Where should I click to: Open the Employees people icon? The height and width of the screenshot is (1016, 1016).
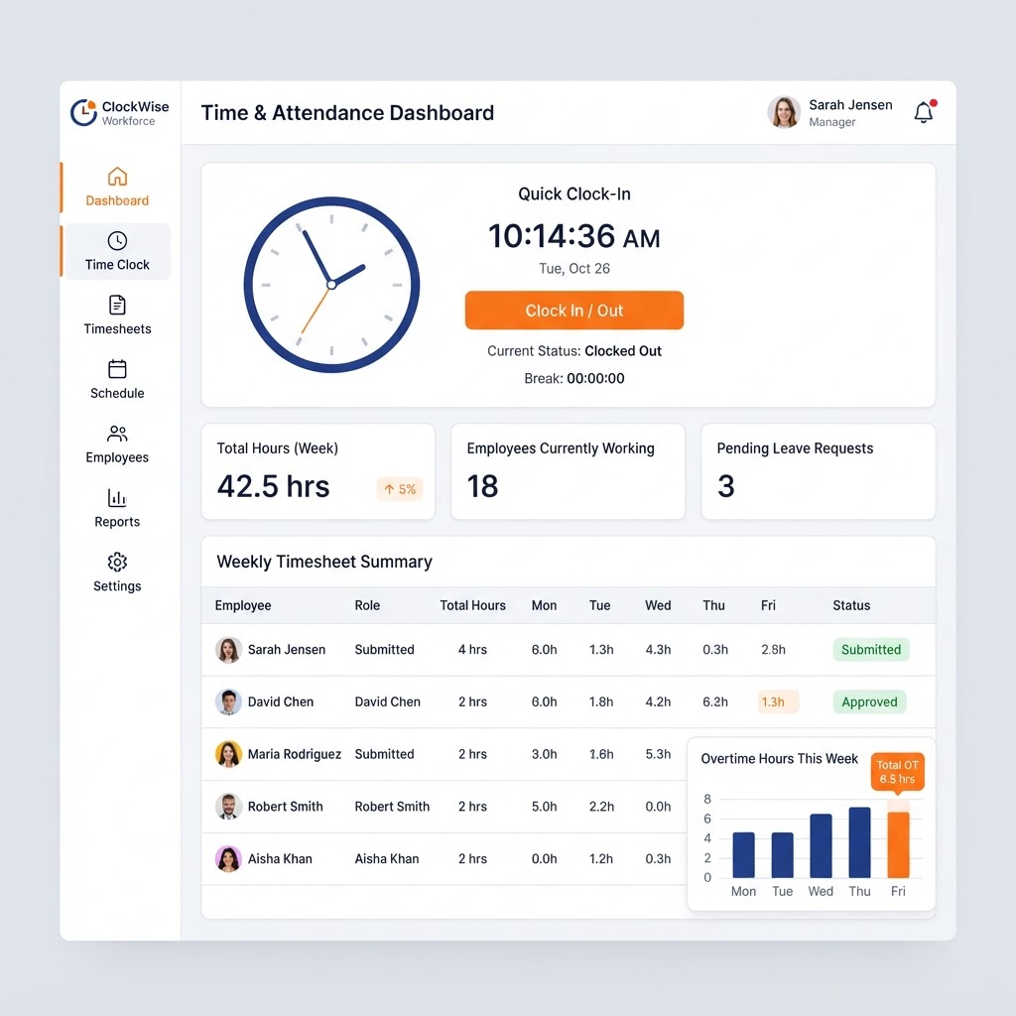pos(117,433)
